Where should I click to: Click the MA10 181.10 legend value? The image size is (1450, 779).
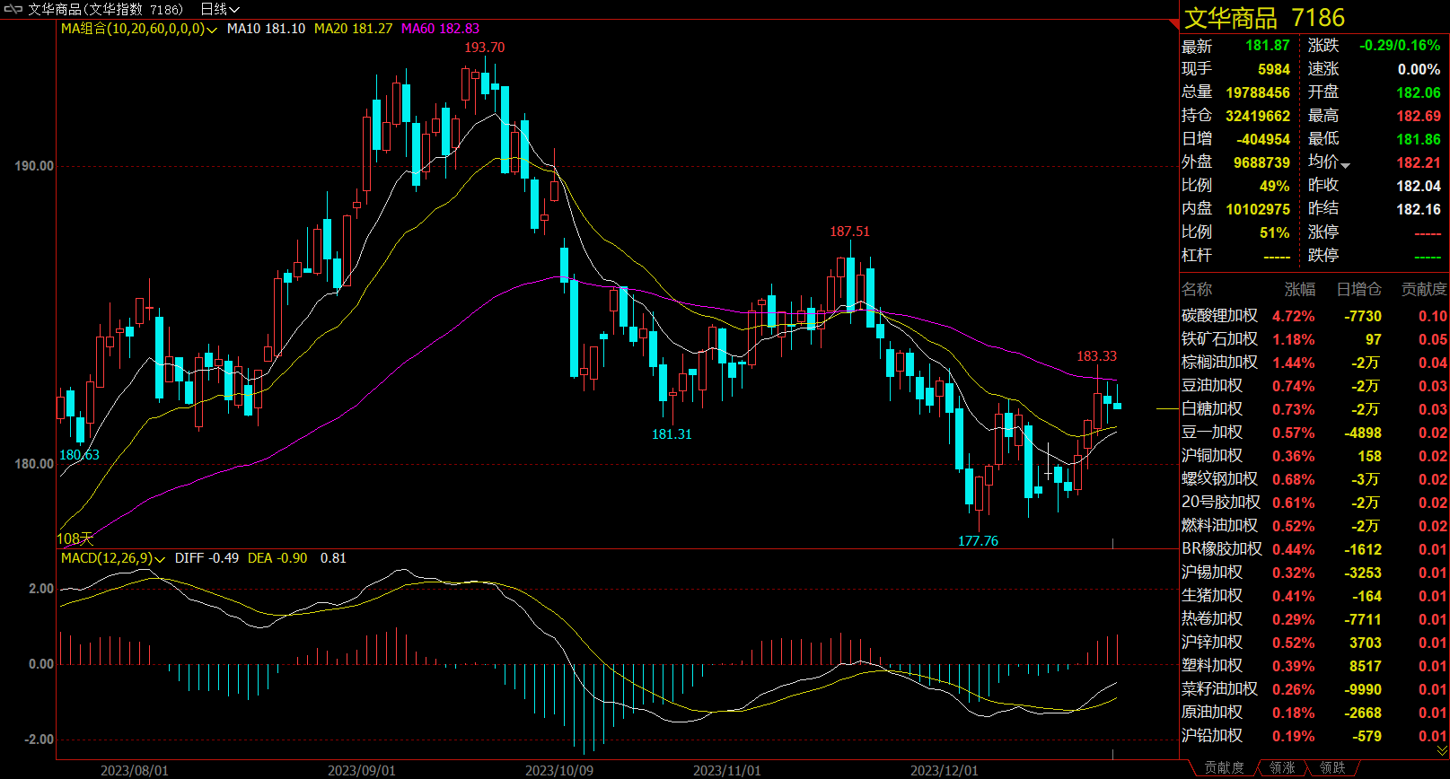(266, 29)
